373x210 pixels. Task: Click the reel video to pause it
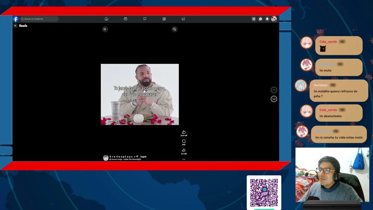tap(140, 94)
